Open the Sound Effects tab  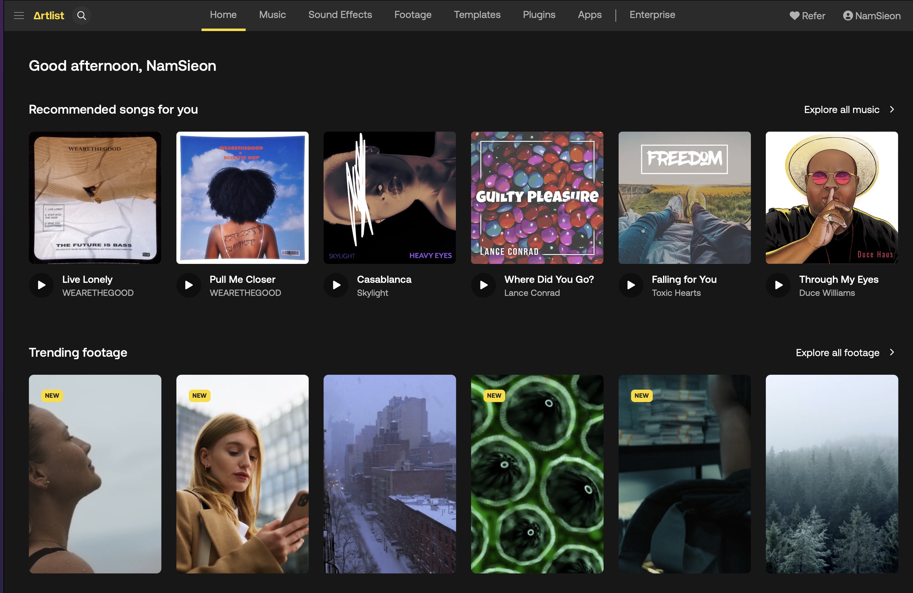(340, 15)
